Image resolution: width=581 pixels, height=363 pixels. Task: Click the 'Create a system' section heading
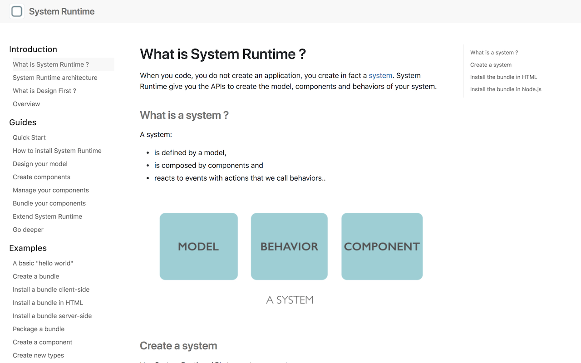coord(178,346)
